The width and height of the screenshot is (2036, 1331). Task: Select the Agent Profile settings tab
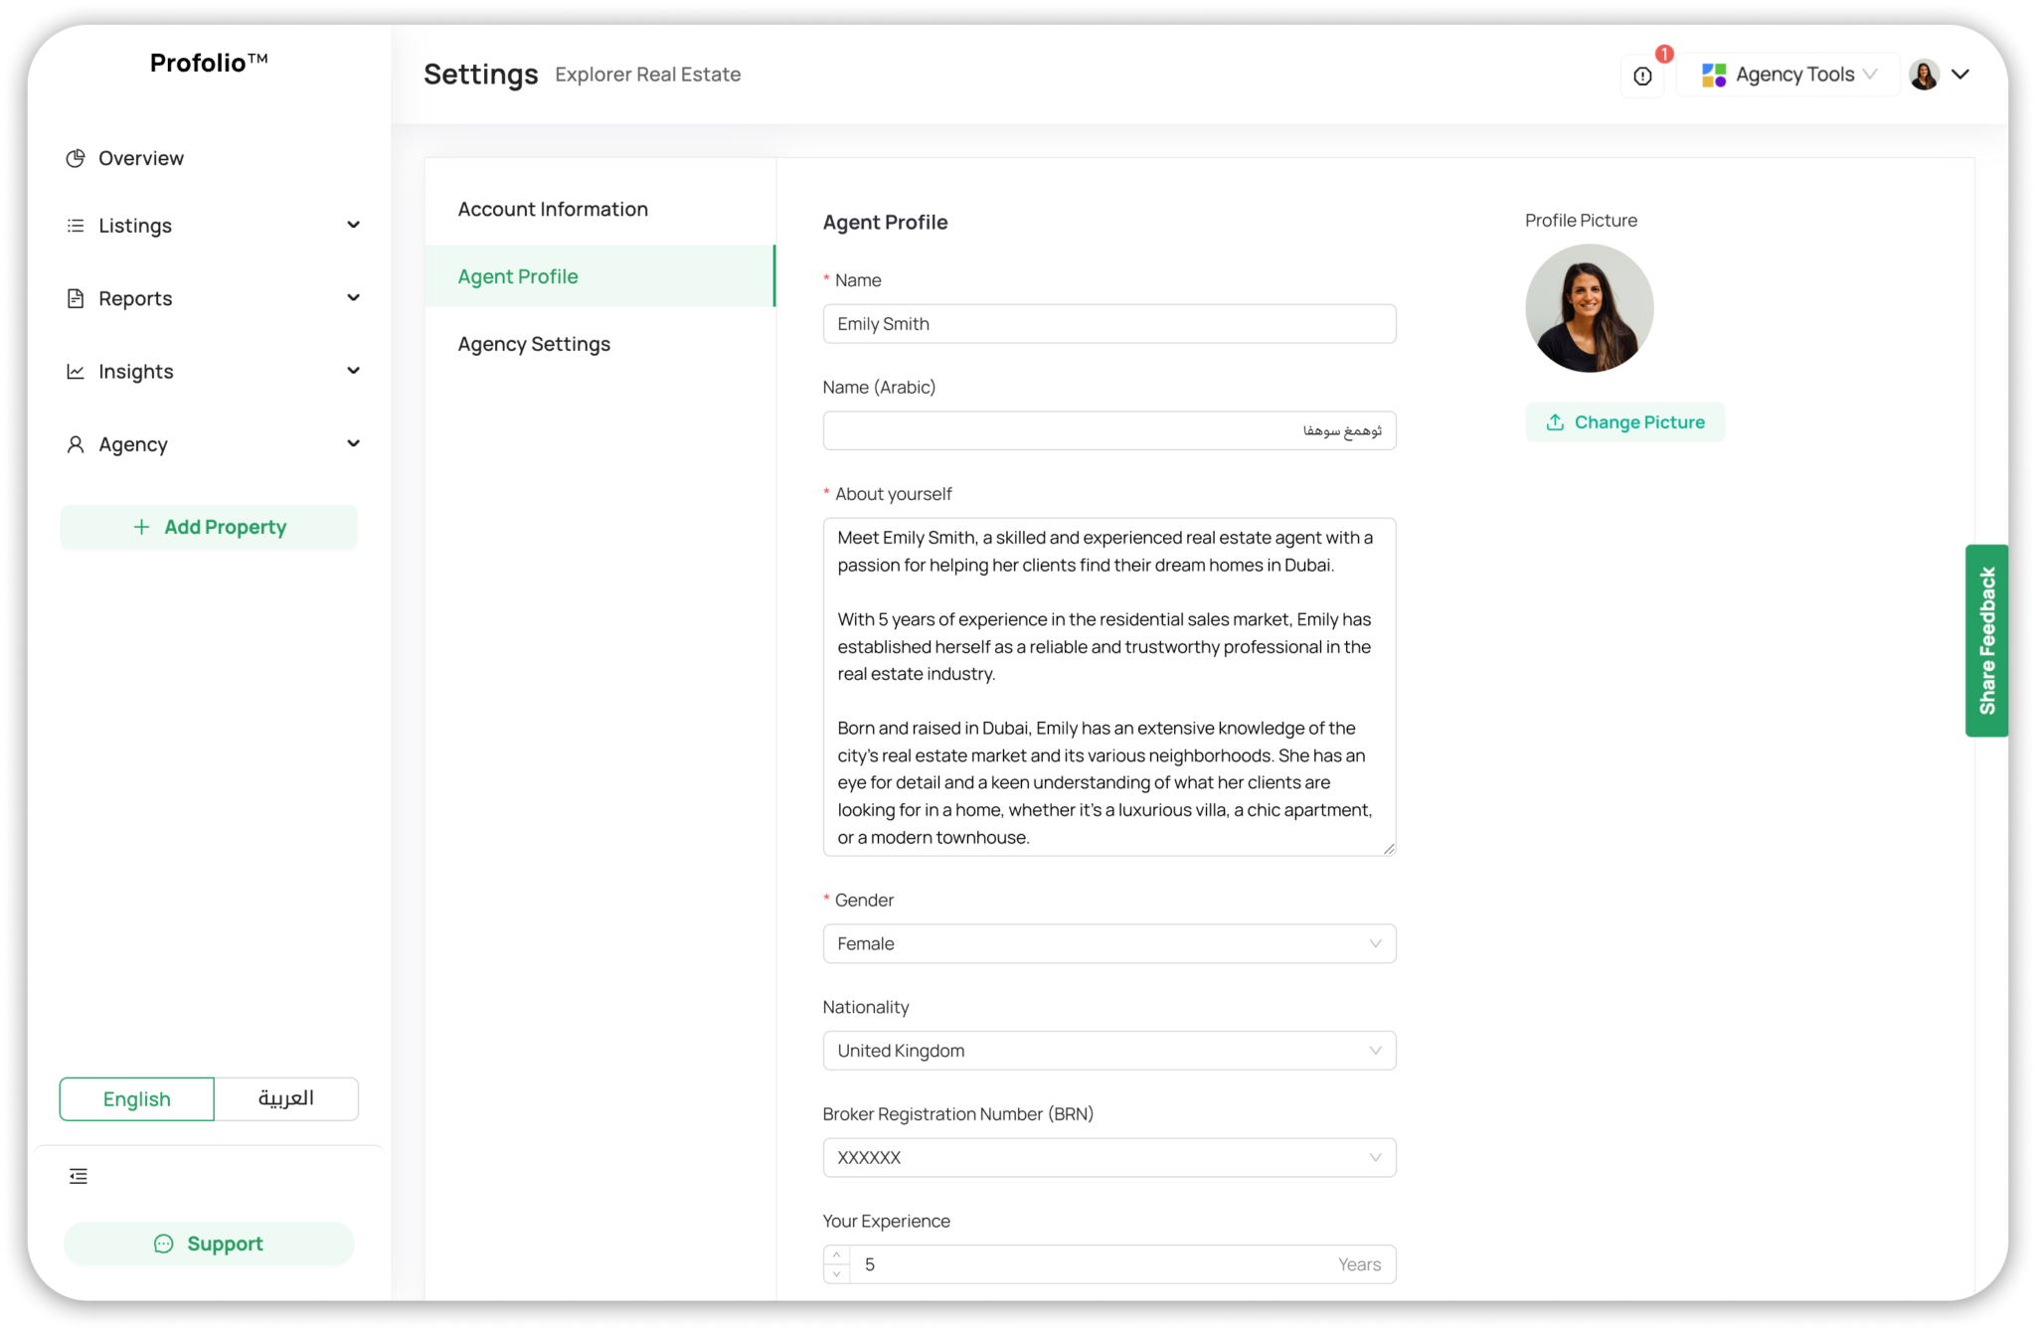coord(517,276)
